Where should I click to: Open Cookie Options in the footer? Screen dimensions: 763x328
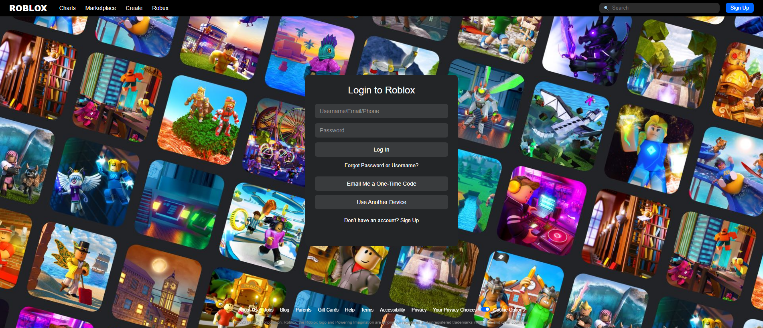(x=509, y=310)
